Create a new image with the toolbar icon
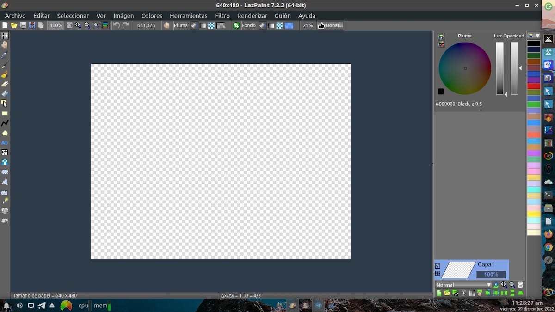 coord(5,25)
